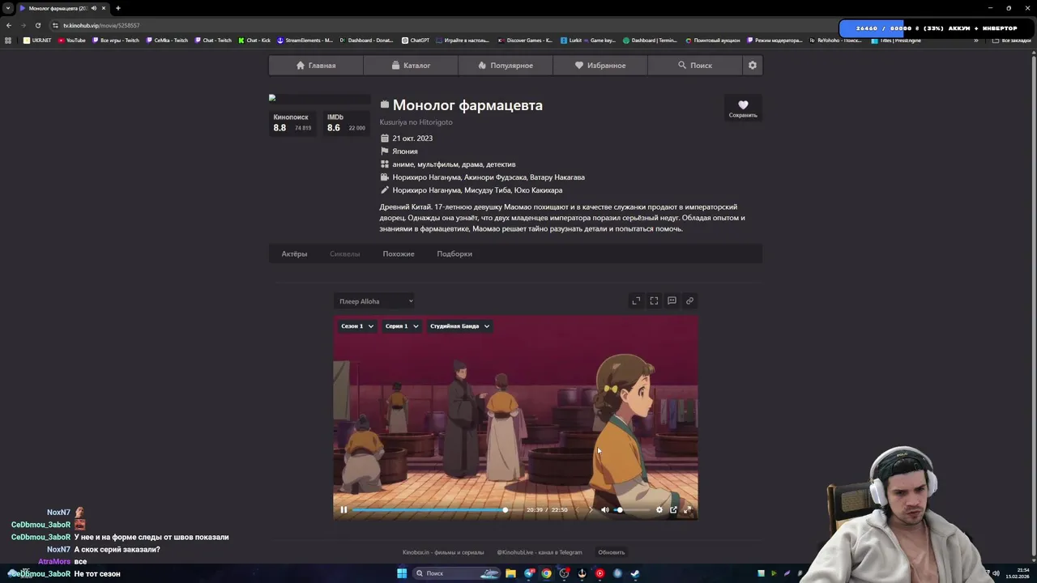The height and width of the screenshot is (583, 1037).
Task: Go back with browser back arrow
Action: tap(8, 25)
